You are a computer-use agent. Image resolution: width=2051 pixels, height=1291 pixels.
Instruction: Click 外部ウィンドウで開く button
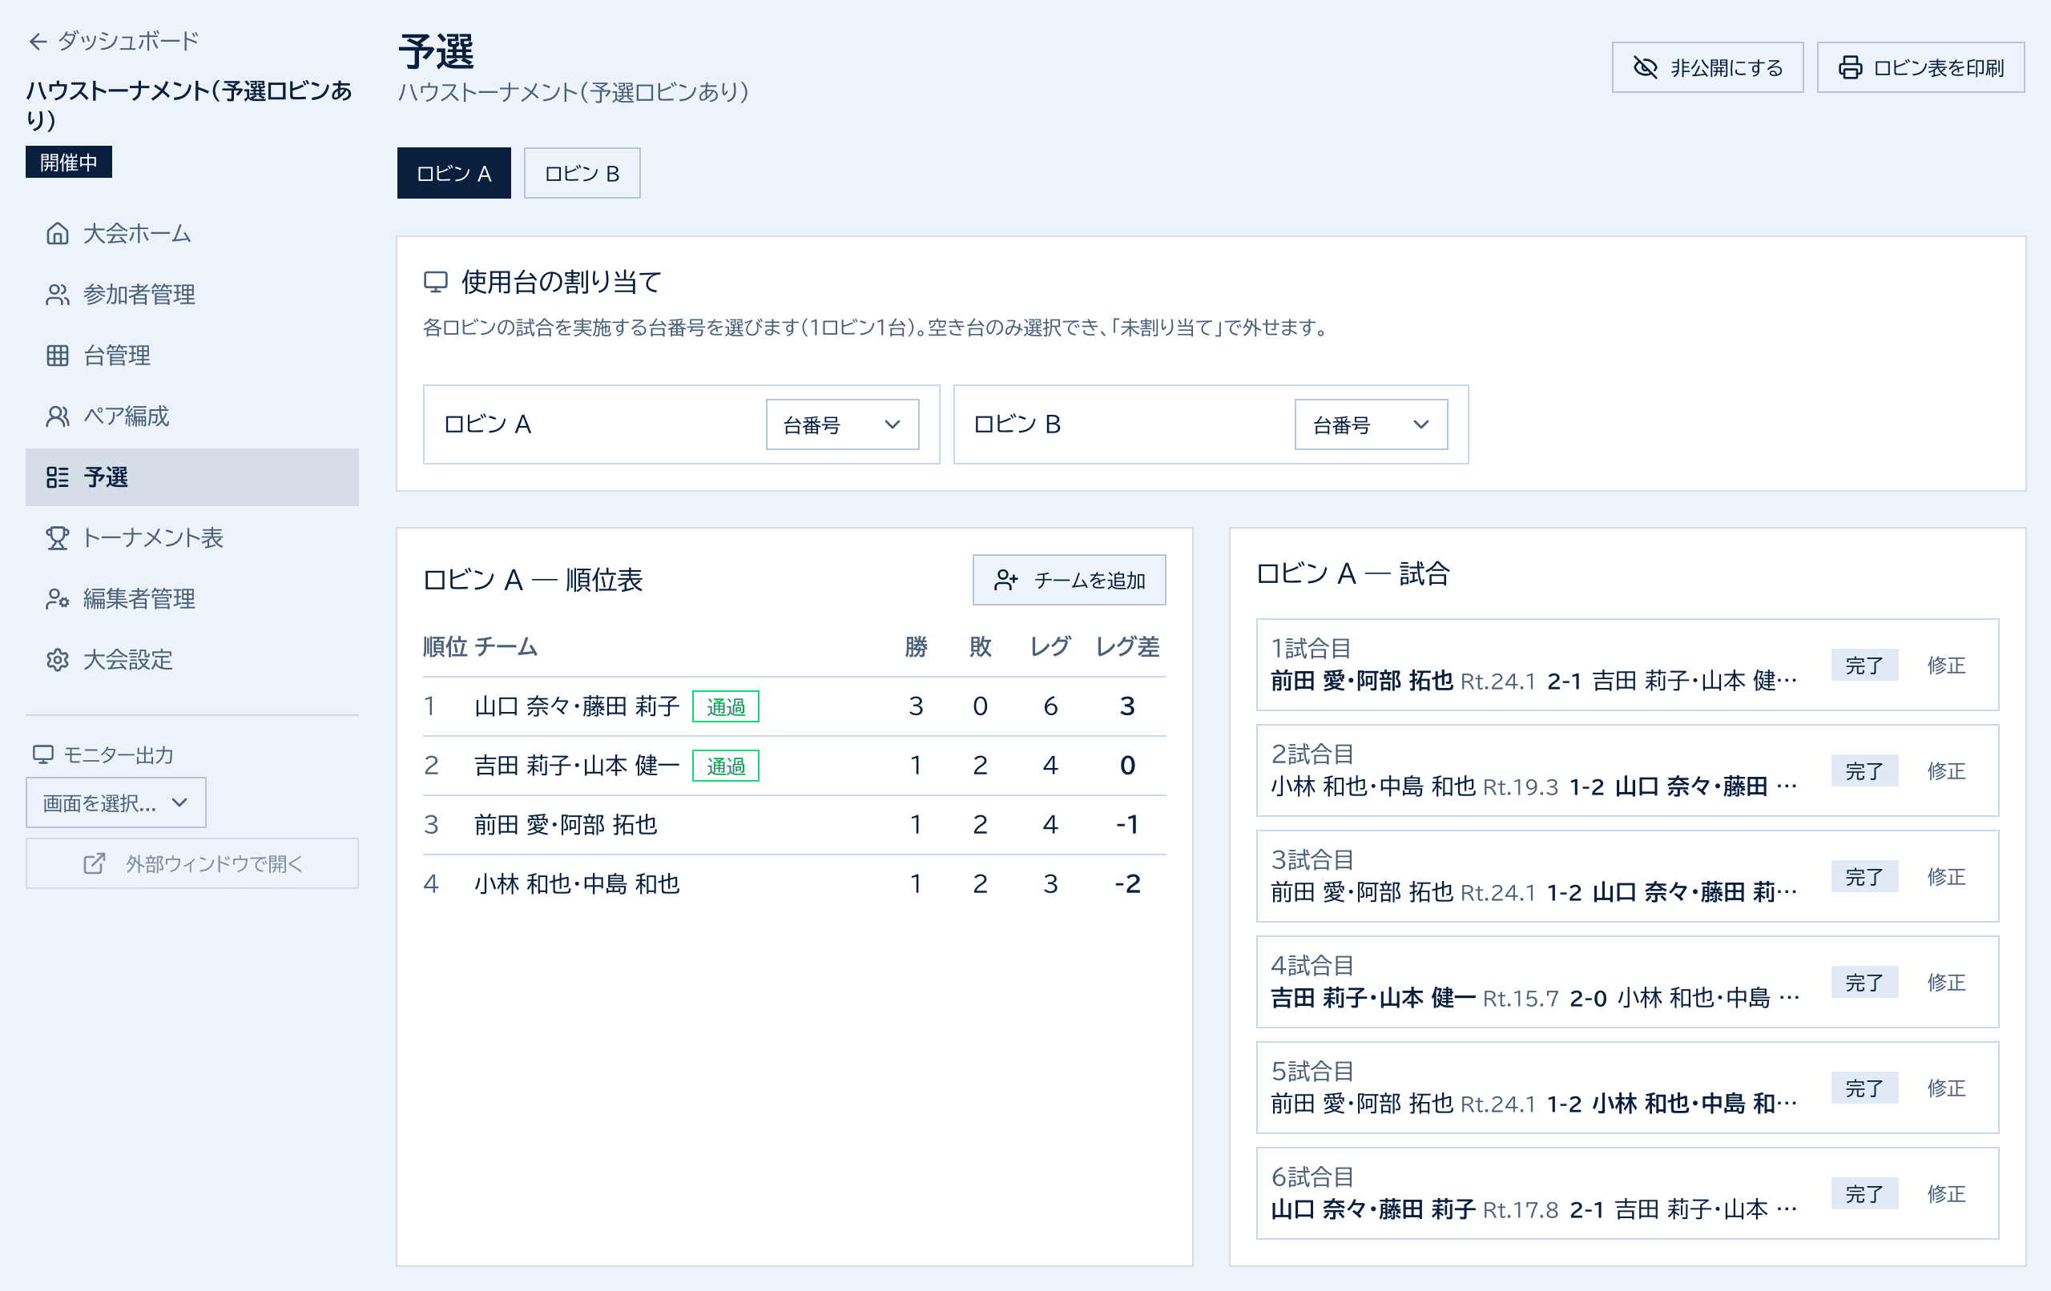click(x=191, y=863)
